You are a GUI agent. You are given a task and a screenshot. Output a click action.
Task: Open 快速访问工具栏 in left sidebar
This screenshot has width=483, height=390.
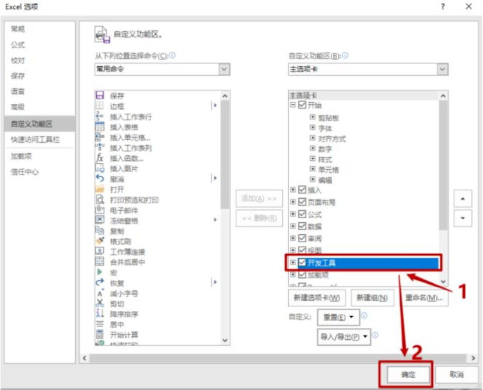pos(35,140)
